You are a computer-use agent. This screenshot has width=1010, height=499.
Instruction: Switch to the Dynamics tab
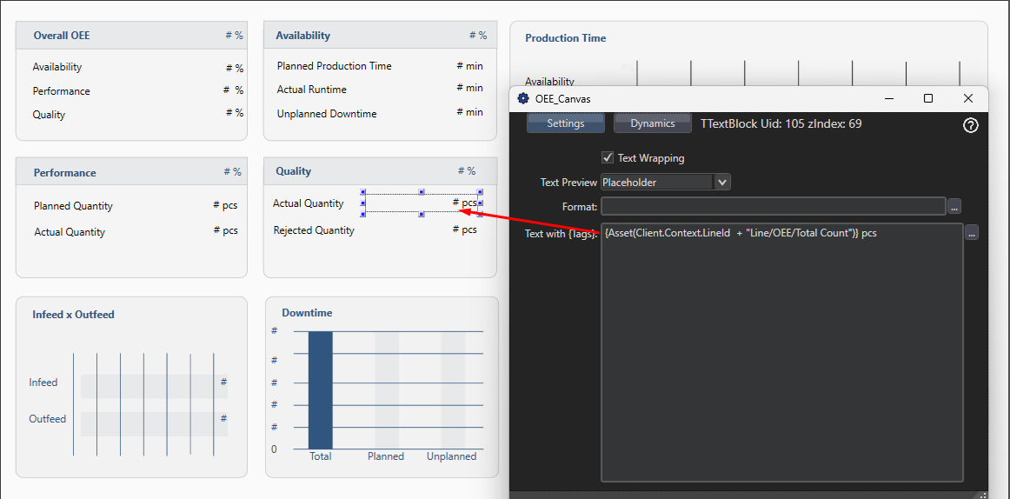tap(652, 123)
